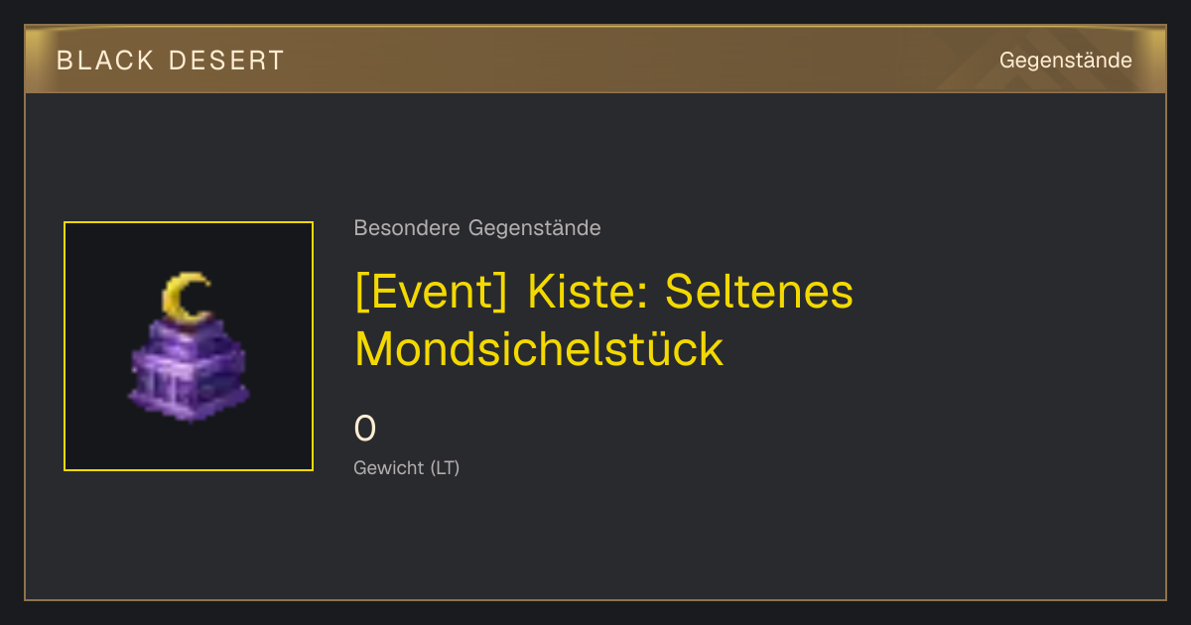The height and width of the screenshot is (625, 1191).
Task: Open the Besondere Gegenstände category
Action: pyautogui.click(x=477, y=228)
